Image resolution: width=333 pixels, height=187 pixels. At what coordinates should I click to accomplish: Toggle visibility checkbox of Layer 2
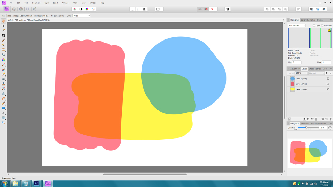328,89
